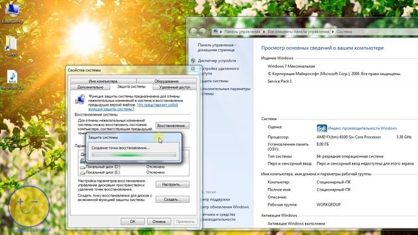Click Стационарный-ПК next to Полное имя label

point(334,190)
